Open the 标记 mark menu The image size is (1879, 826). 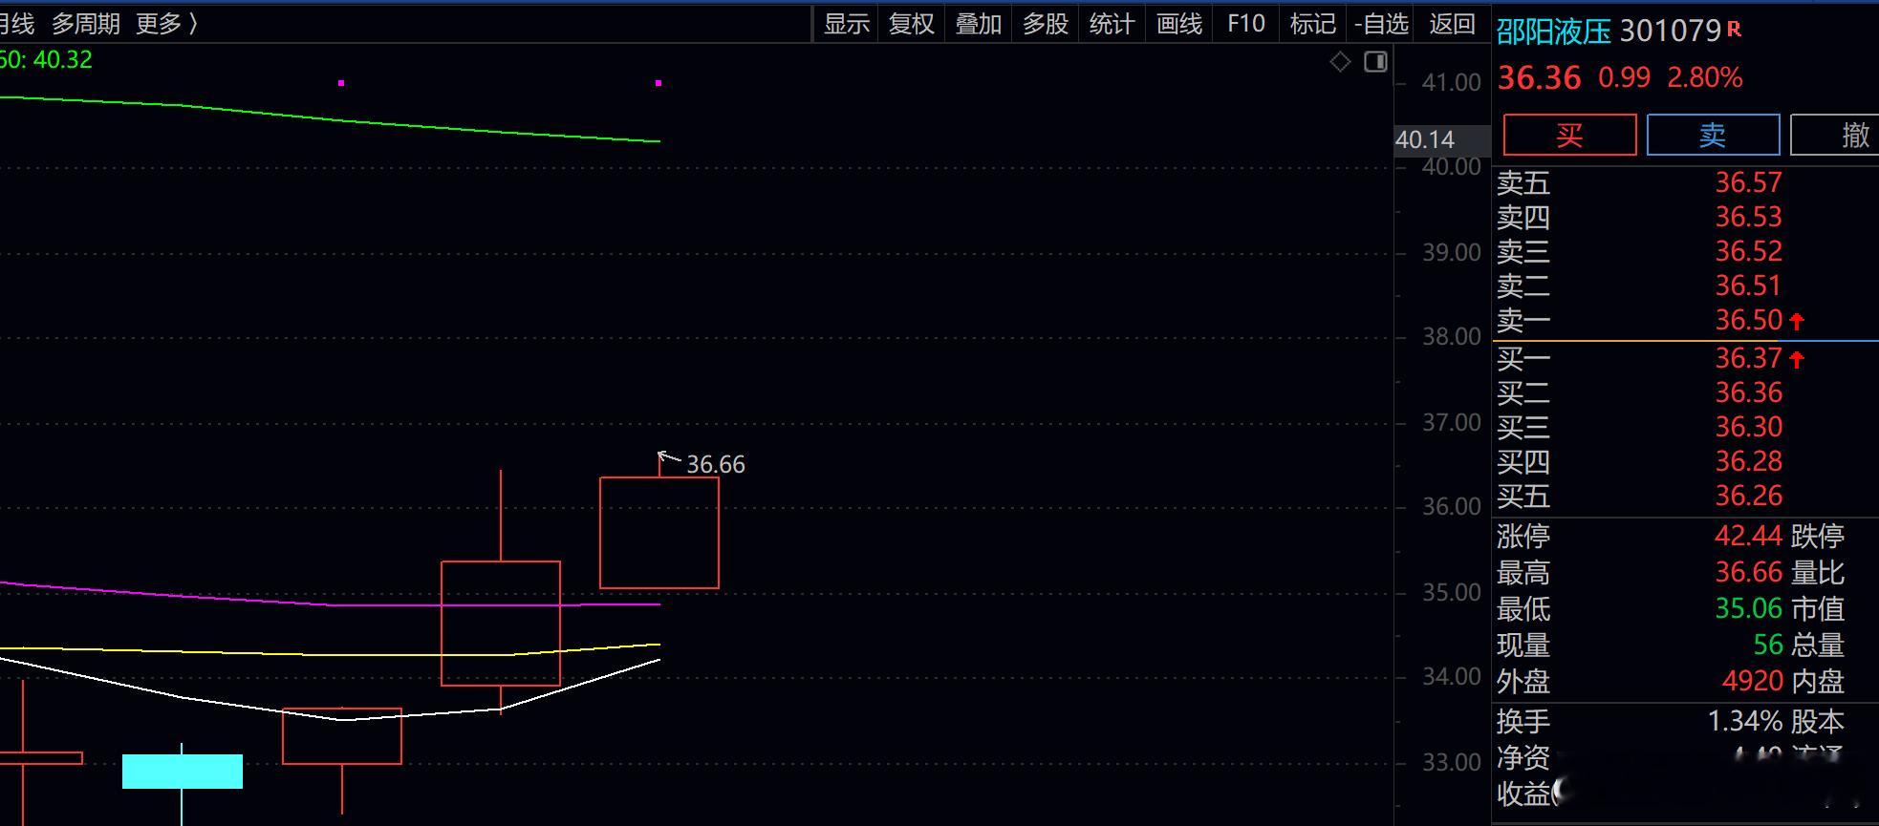point(1312,24)
